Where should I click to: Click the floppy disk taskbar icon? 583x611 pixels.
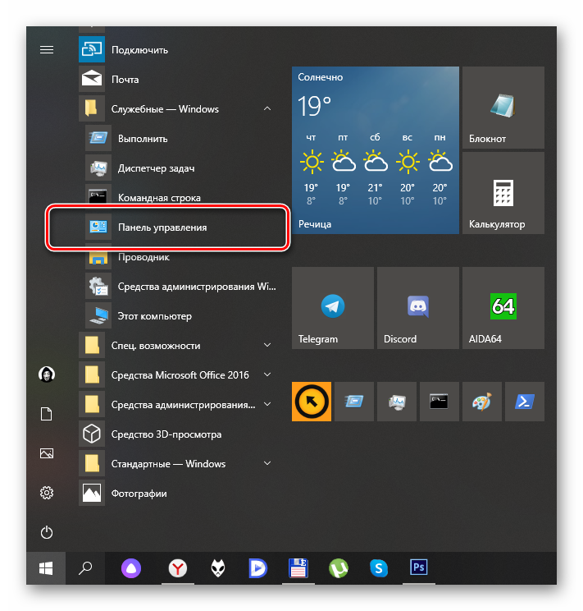[298, 568]
